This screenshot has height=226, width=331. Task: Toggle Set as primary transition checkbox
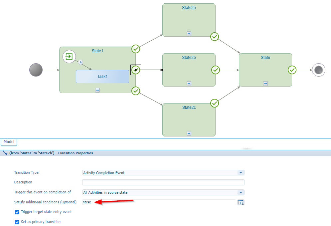pos(17,222)
